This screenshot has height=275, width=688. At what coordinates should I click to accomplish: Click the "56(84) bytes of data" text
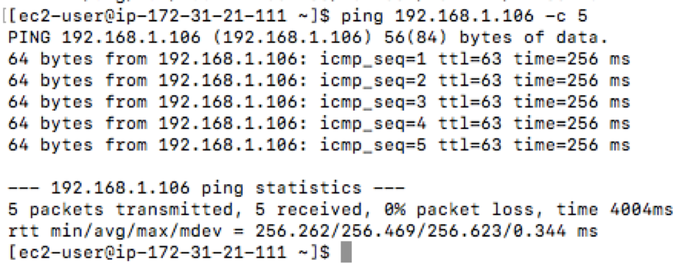(496, 38)
